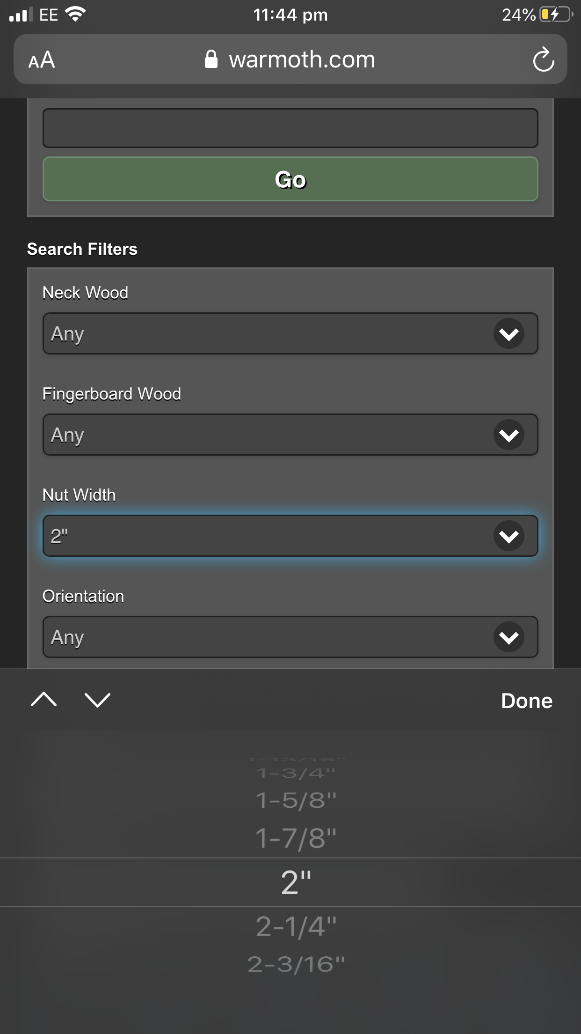Tap the battery charging icon
Image resolution: width=581 pixels, height=1034 pixels.
[556, 15]
